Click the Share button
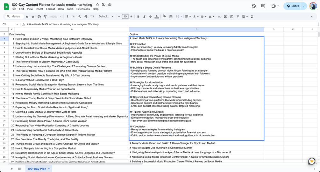The image size is (320, 172). click(293, 6)
